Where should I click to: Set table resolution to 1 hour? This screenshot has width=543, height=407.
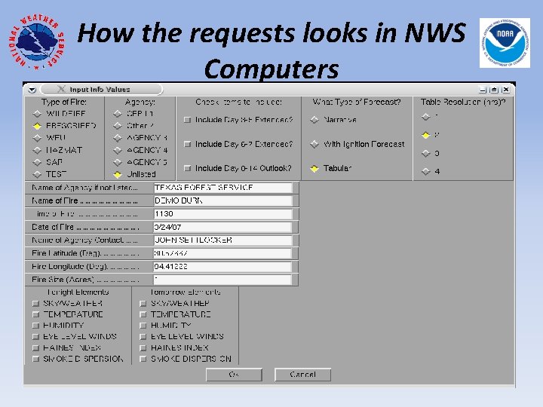click(426, 117)
